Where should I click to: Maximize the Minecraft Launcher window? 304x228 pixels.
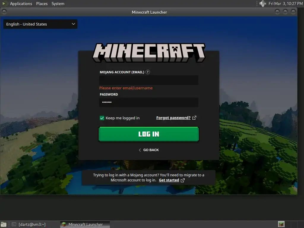click(285, 12)
